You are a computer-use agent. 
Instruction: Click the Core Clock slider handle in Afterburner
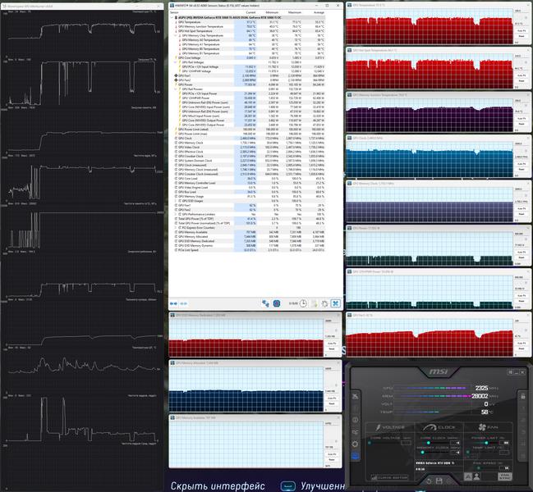429,443
